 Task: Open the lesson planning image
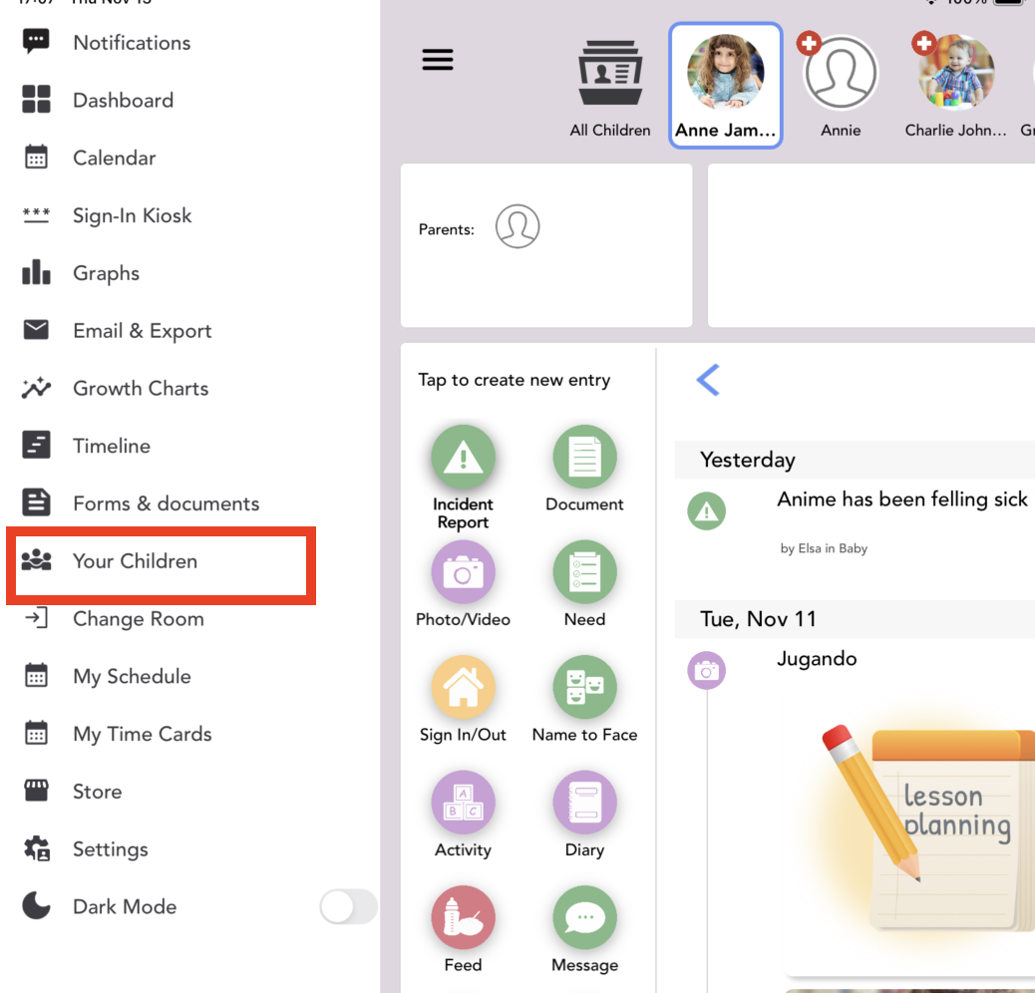coord(910,832)
